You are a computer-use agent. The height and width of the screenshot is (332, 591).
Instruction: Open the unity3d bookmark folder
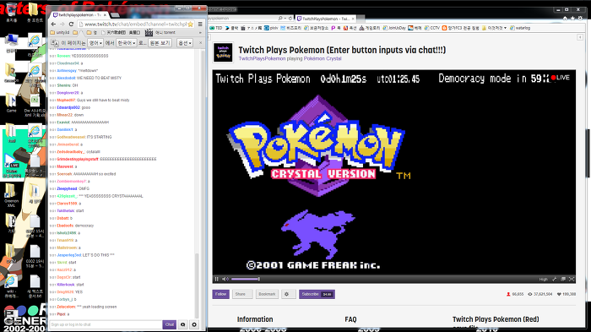pos(60,33)
